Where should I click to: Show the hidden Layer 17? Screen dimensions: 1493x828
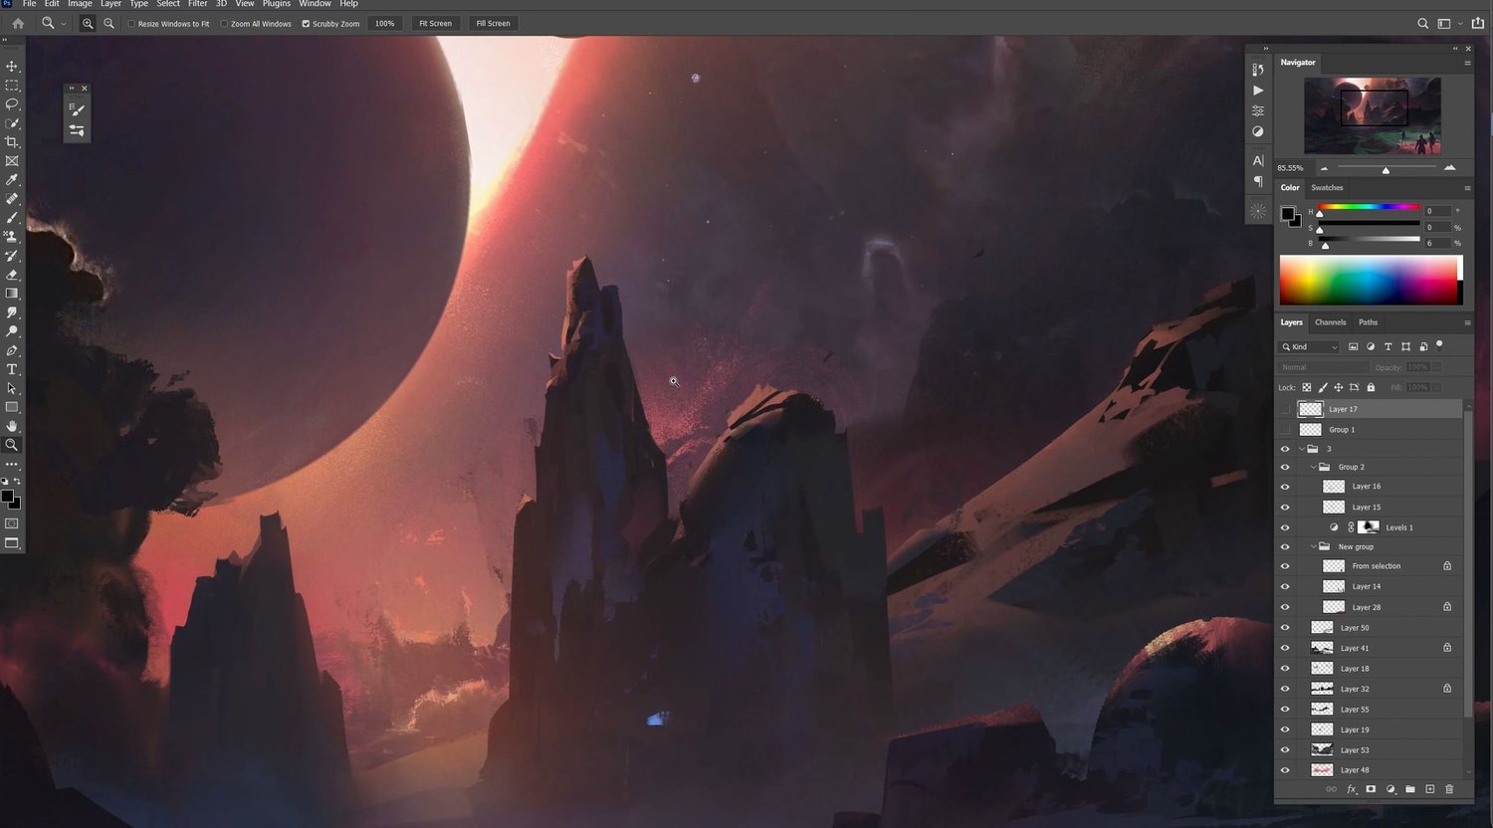1285,409
